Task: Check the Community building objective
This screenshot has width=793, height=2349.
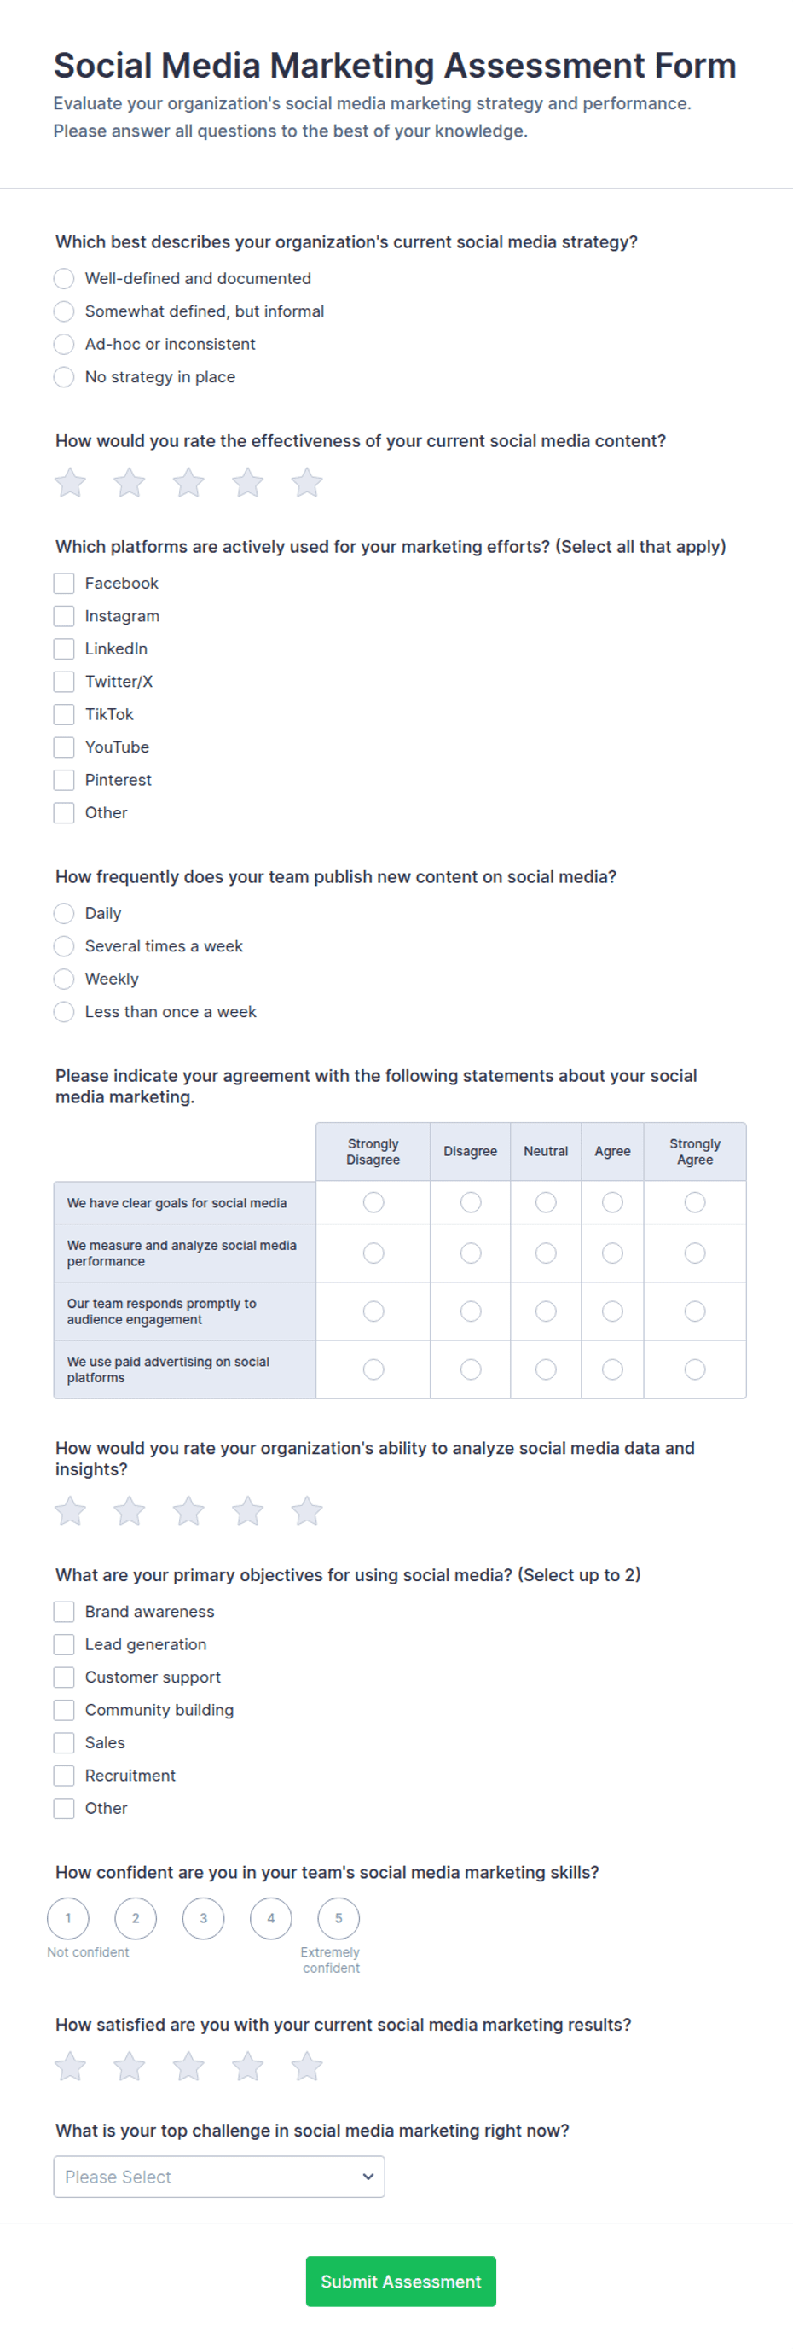Action: [x=64, y=1711]
